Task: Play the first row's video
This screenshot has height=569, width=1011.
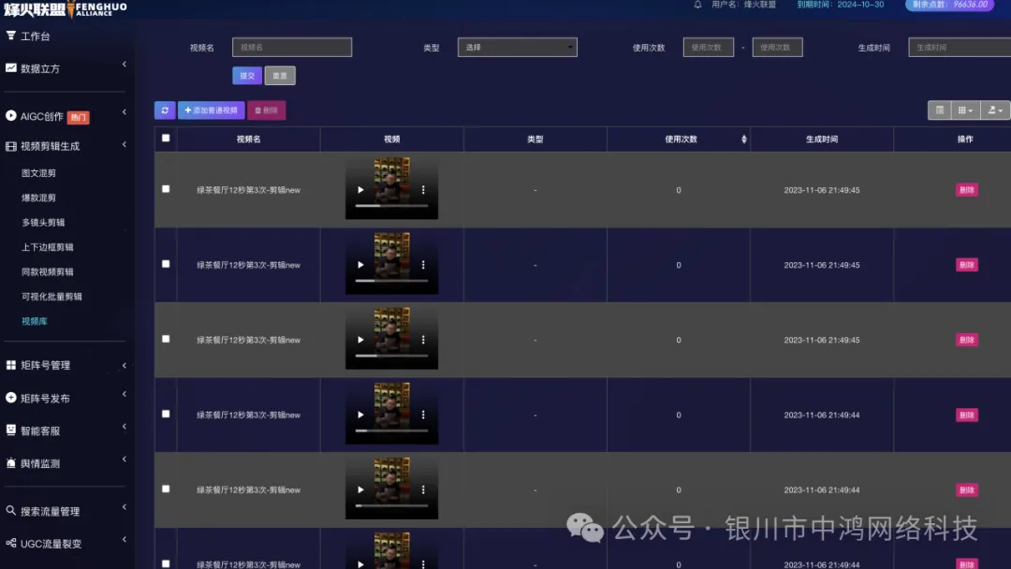Action: (x=360, y=190)
